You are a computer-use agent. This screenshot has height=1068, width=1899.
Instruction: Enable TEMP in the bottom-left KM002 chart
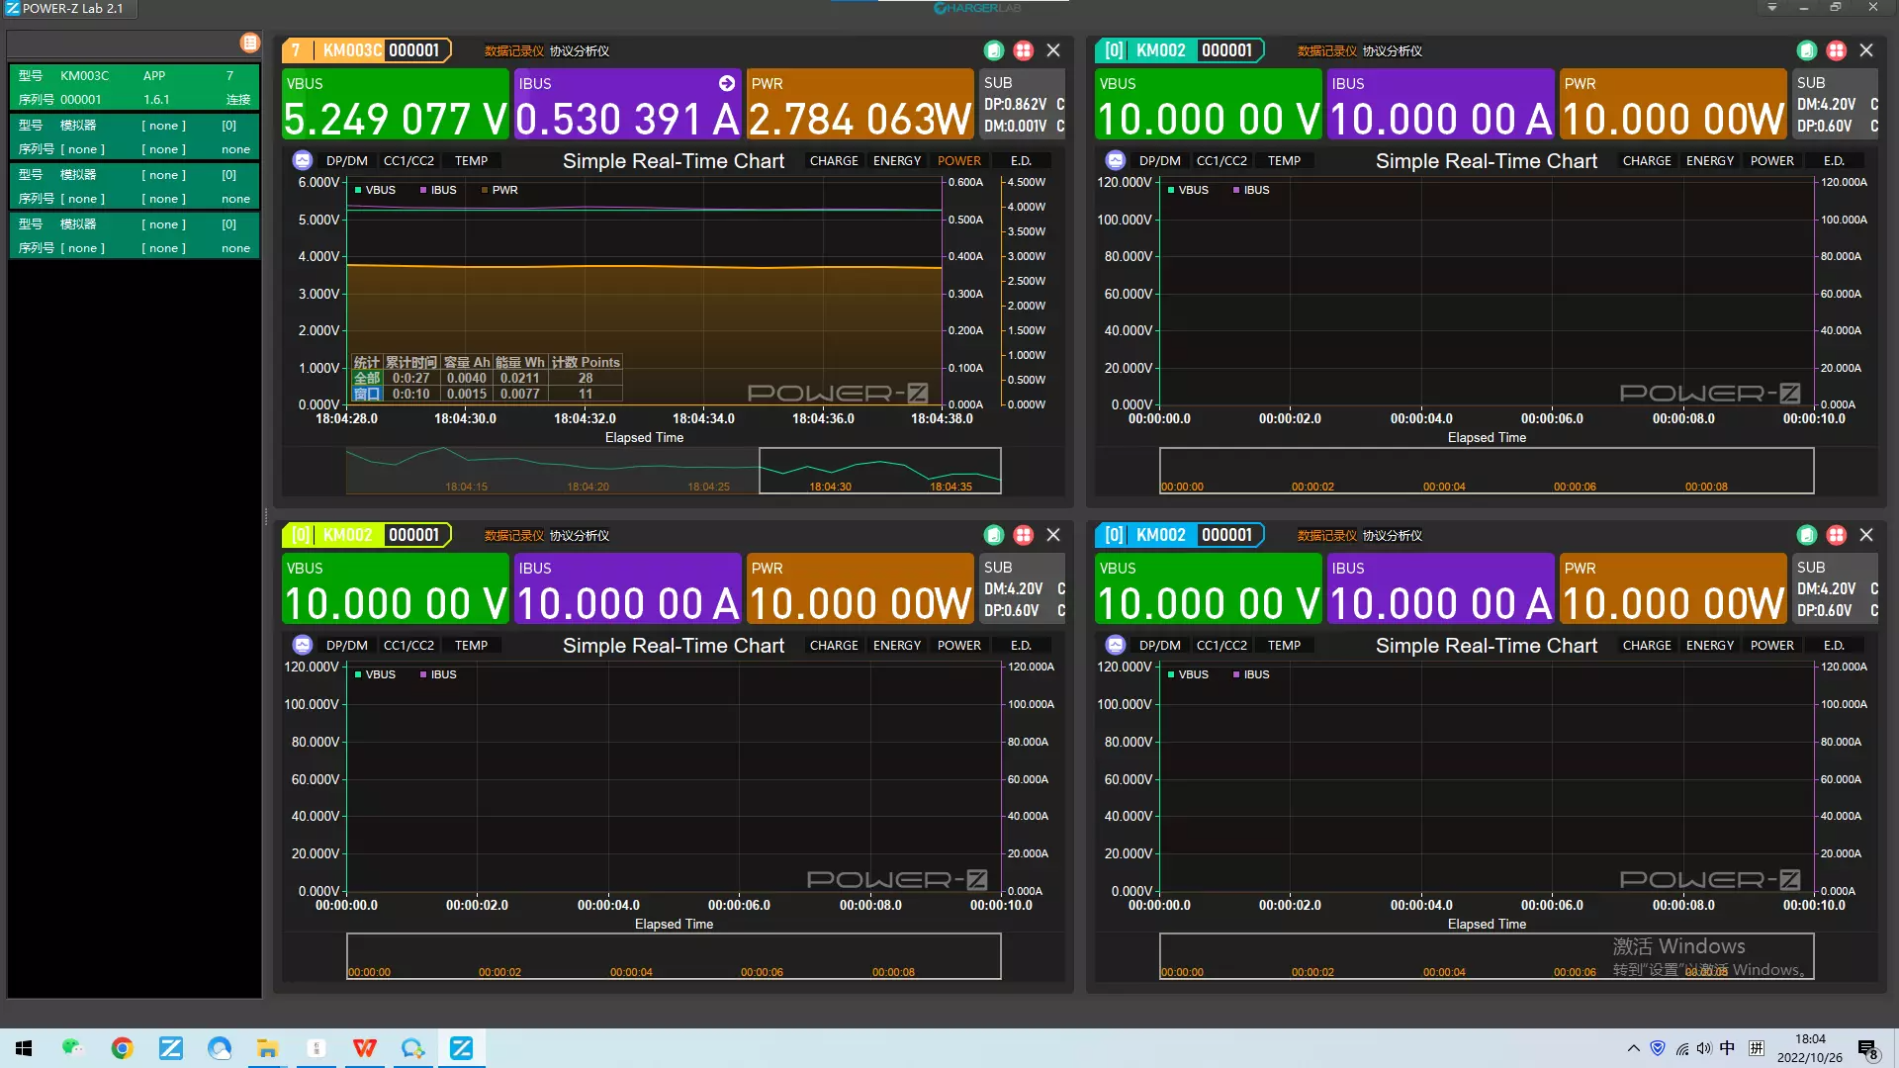pyautogui.click(x=471, y=646)
